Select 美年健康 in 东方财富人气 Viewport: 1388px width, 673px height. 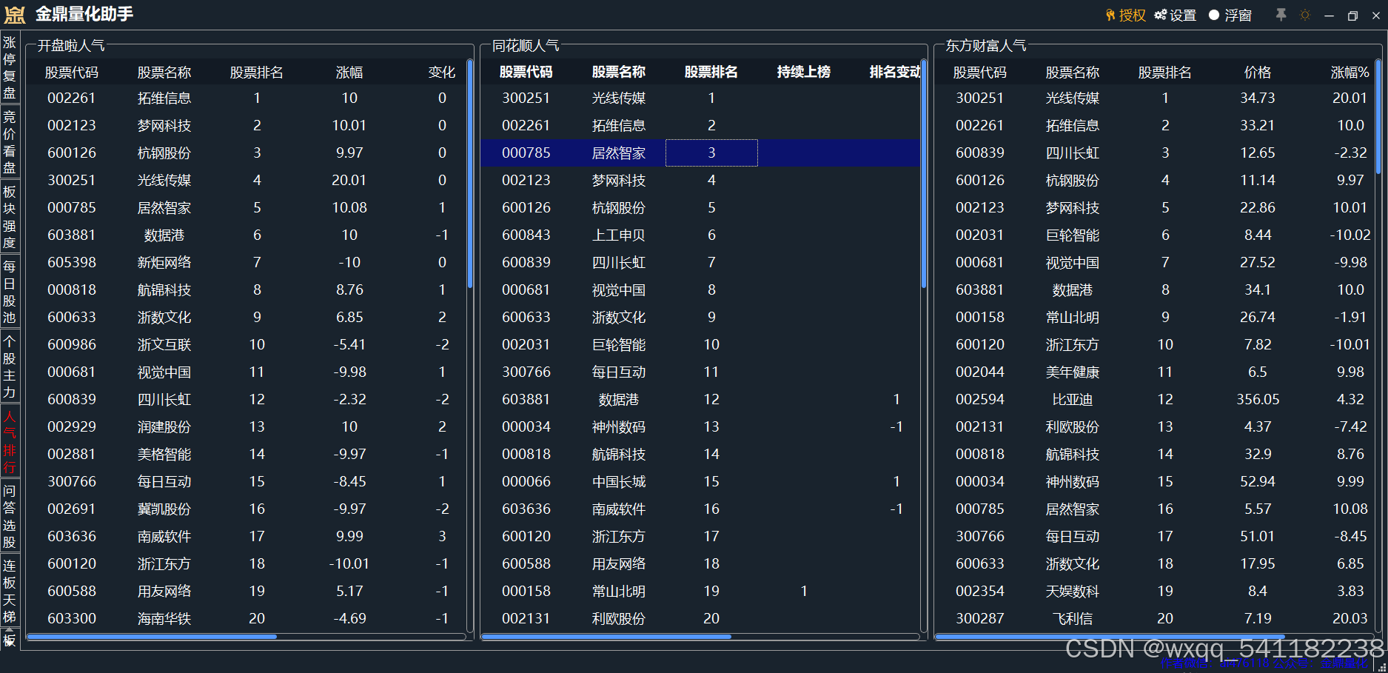[x=1073, y=372]
